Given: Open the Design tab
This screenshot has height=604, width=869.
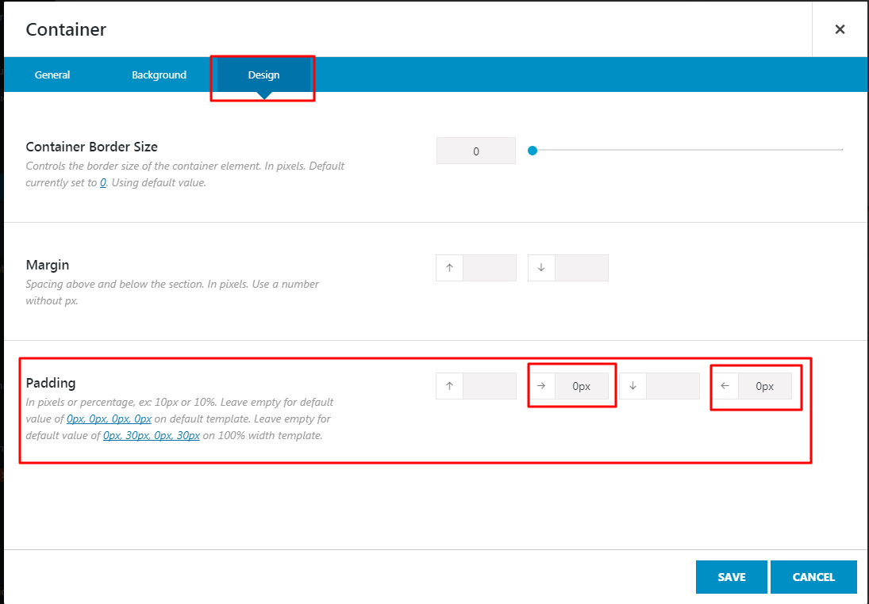Looking at the screenshot, I should (262, 75).
